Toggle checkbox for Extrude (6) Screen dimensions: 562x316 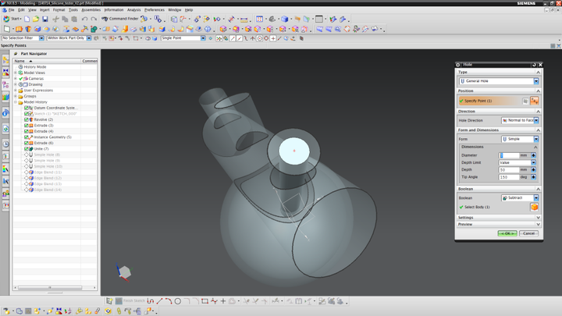pos(27,143)
